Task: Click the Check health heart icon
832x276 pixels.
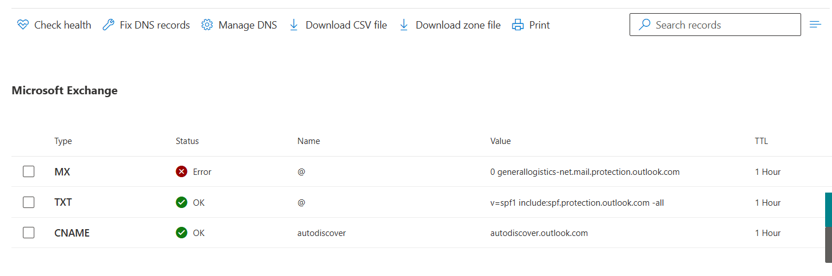Action: [23, 25]
